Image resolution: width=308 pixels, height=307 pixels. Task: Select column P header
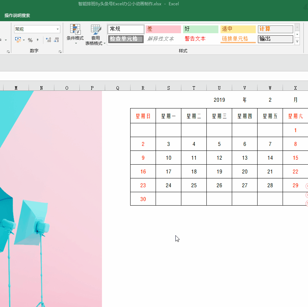(92, 88)
